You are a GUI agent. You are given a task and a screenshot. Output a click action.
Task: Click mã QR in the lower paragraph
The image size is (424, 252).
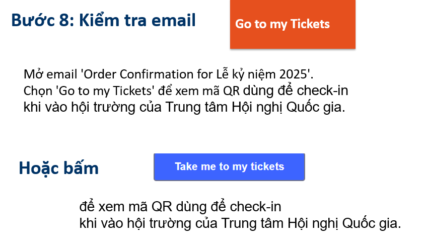tap(153, 207)
